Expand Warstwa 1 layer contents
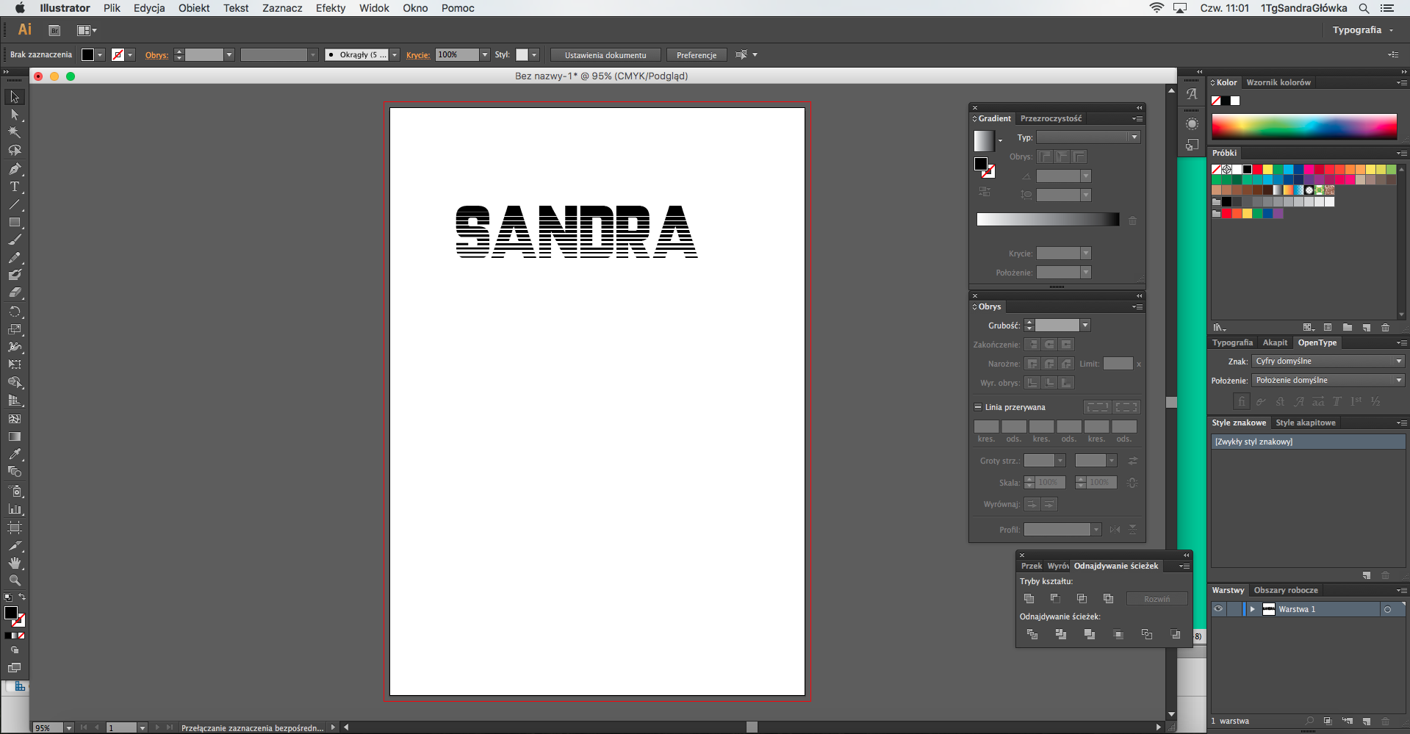This screenshot has height=734, width=1410. pyautogui.click(x=1253, y=609)
